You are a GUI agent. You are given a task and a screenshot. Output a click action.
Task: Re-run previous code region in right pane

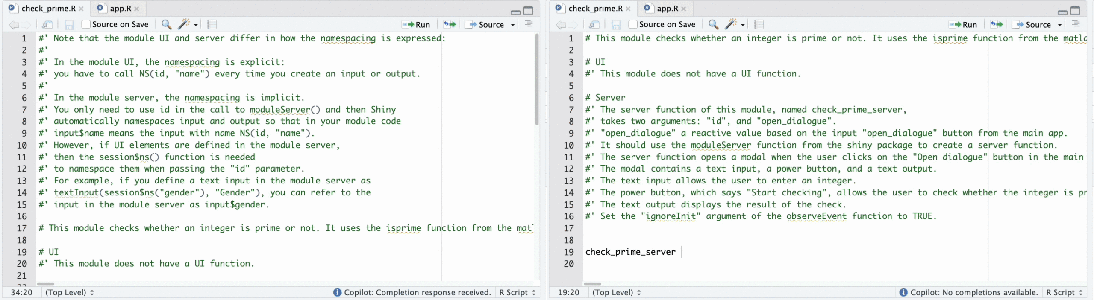[996, 24]
